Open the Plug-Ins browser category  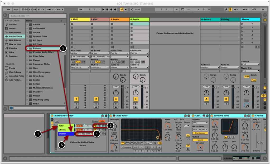[x=13, y=48]
